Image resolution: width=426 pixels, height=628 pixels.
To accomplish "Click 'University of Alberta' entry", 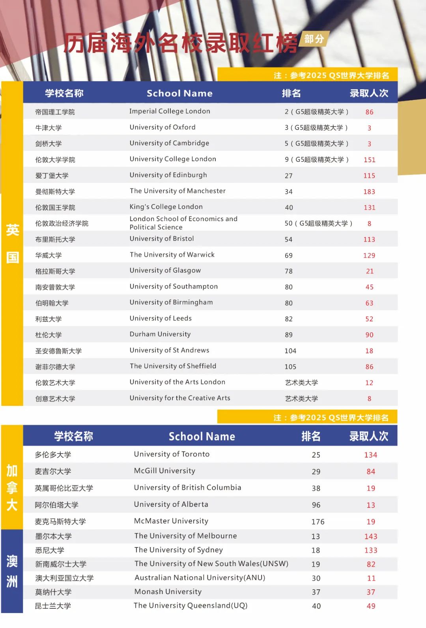I will tap(171, 504).
